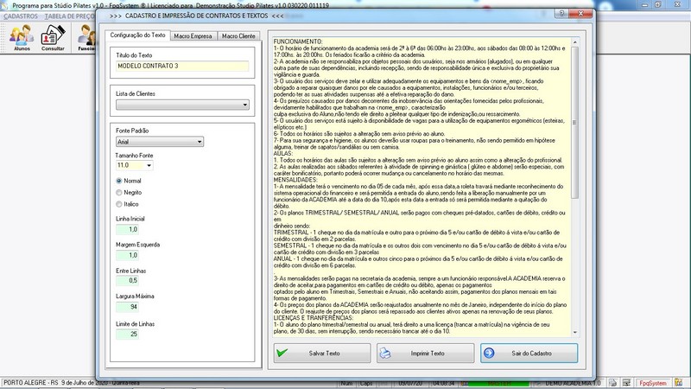691x389 pixels.
Task: Open the Lista de Clientes dropdown
Action: 182,105
